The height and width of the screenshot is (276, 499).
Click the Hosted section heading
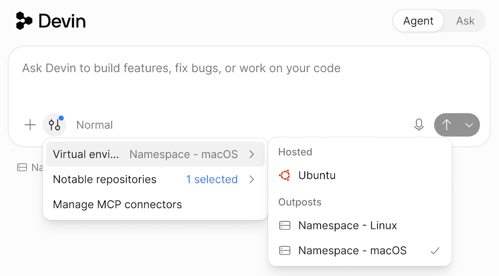(x=295, y=152)
